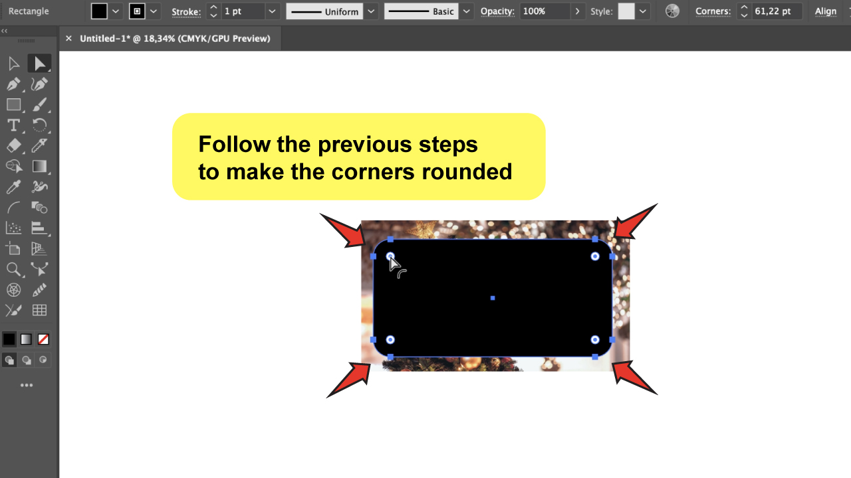The image size is (851, 478).
Task: Expand the stroke weight dropdown
Action: tap(272, 11)
